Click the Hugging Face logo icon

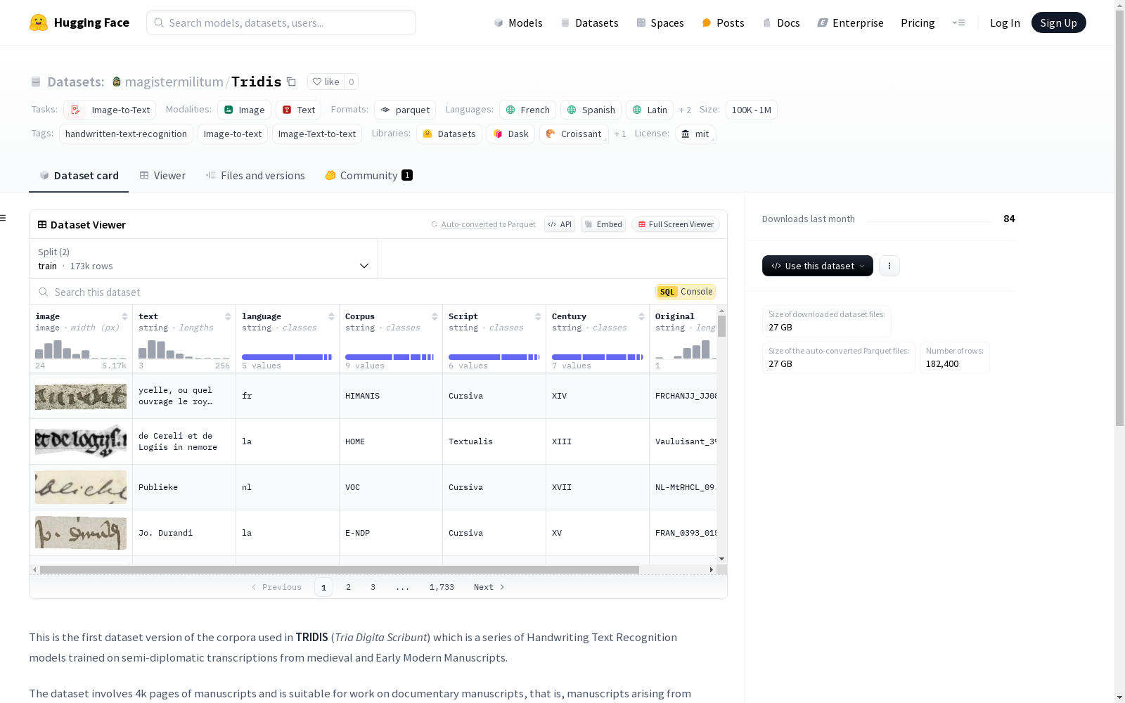point(39,22)
